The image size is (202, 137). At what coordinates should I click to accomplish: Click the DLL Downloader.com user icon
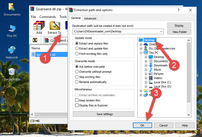pyautogui.click(x=146, y=48)
